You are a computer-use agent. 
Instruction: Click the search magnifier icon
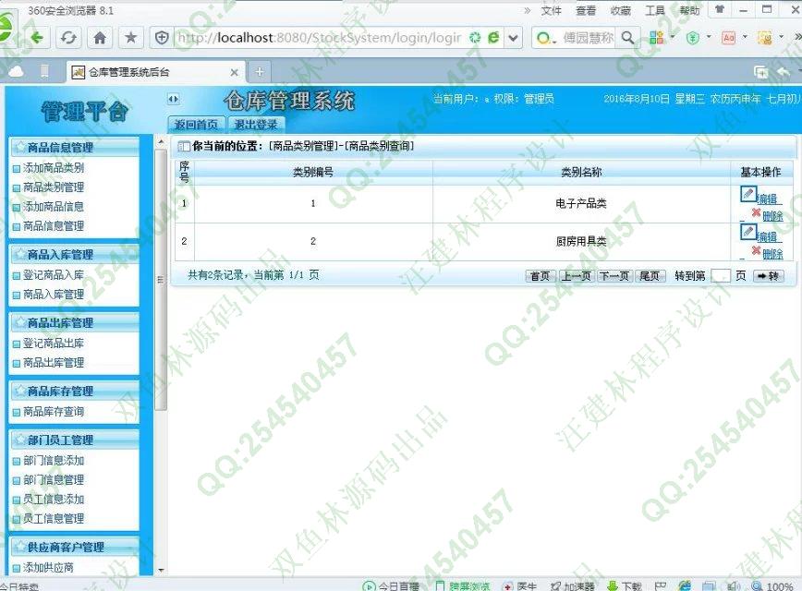tap(627, 37)
